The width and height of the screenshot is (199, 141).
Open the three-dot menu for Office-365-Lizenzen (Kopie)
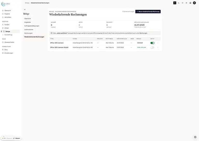(158, 47)
